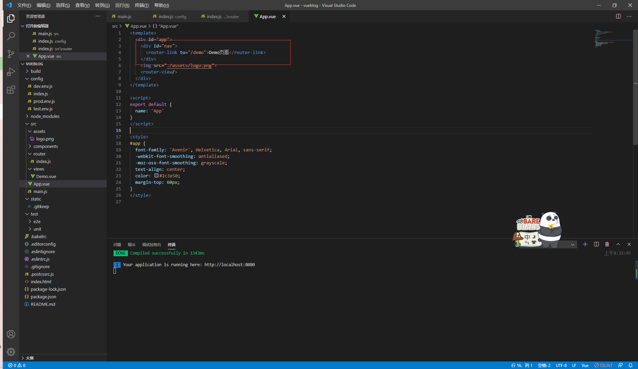Click the LF end-of-line selector
Screen dimensions: 638x369
tap(574, 365)
